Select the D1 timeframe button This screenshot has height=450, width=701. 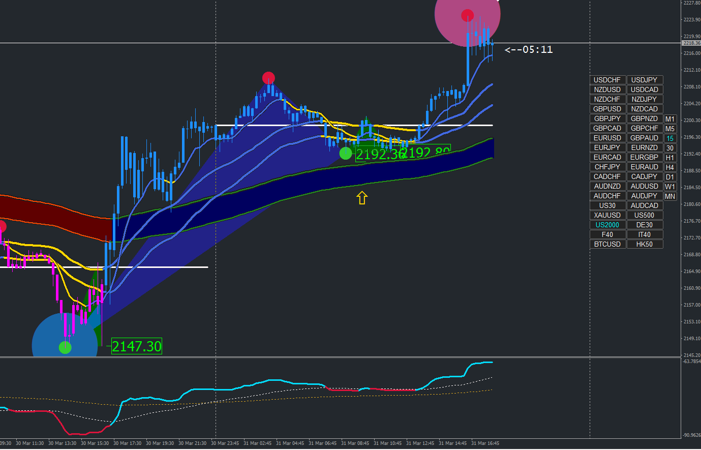point(670,177)
